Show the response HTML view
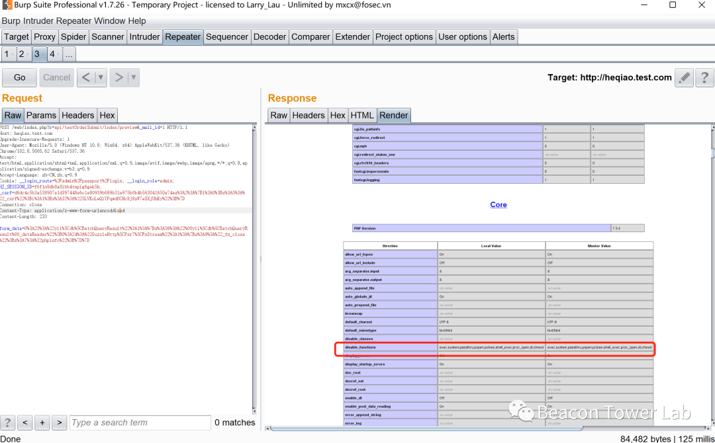 tap(362, 115)
